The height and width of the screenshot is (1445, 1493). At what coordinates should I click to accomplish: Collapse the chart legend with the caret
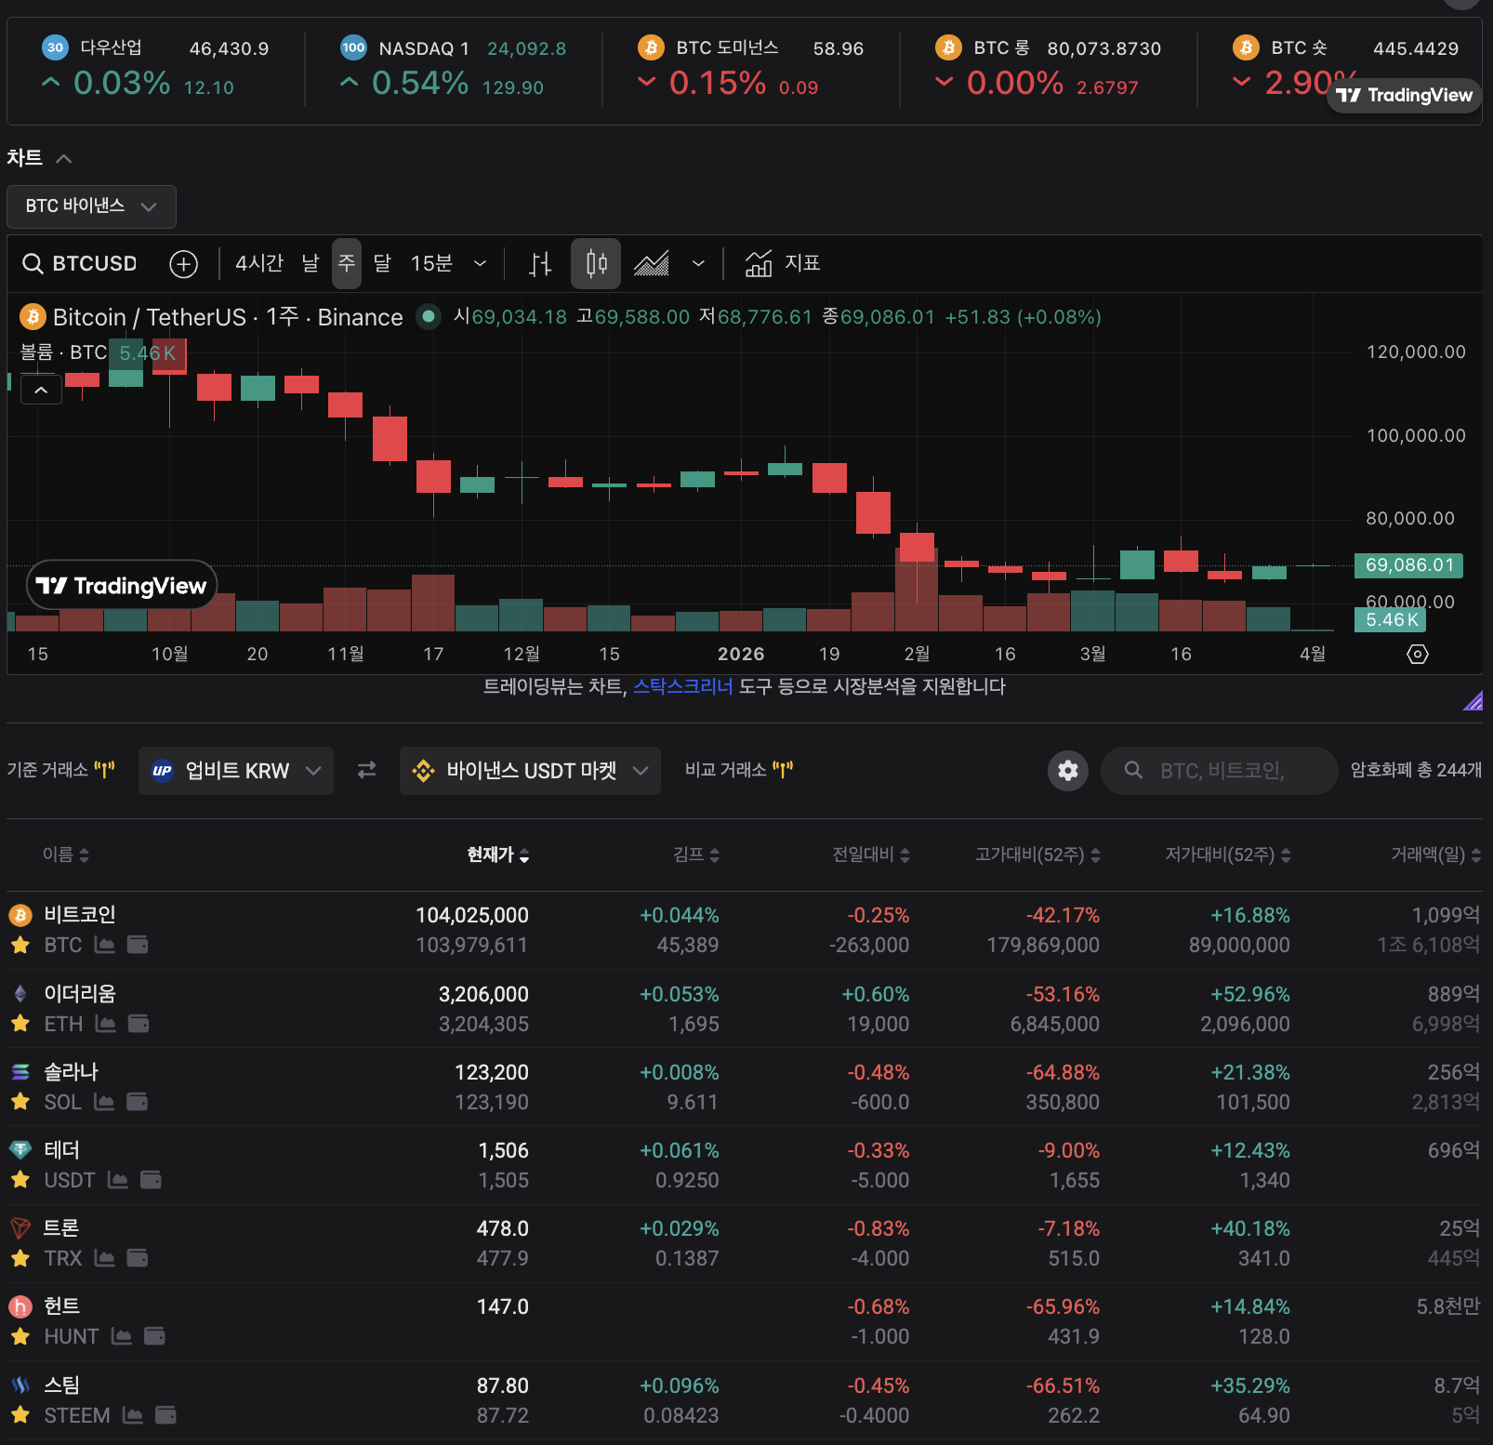[41, 391]
